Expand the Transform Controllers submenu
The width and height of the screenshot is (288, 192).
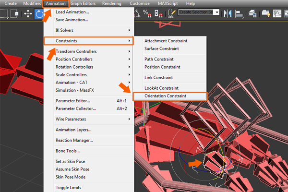(89, 51)
